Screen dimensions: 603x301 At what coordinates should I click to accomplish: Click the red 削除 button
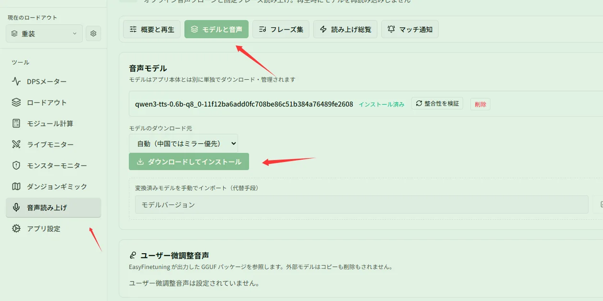pyautogui.click(x=480, y=104)
